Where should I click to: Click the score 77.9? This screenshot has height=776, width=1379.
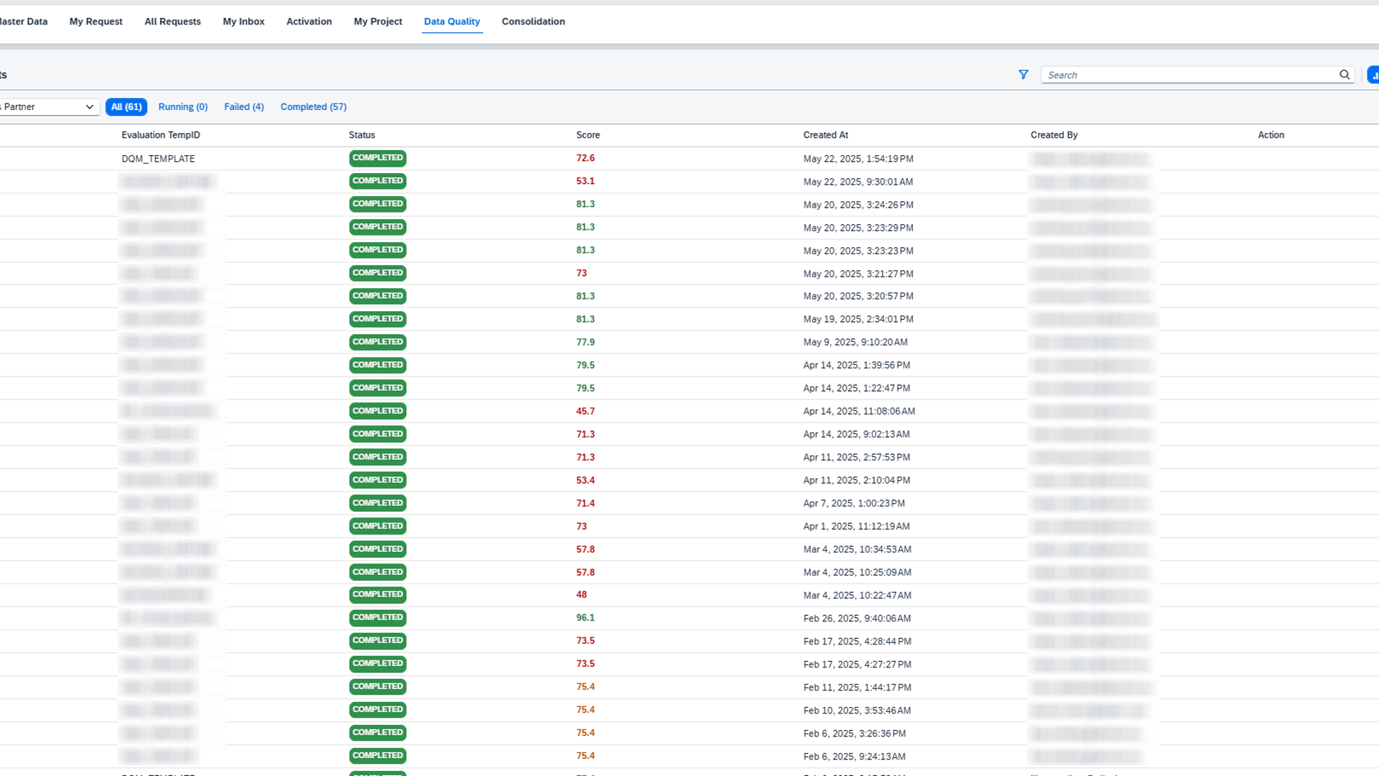585,342
